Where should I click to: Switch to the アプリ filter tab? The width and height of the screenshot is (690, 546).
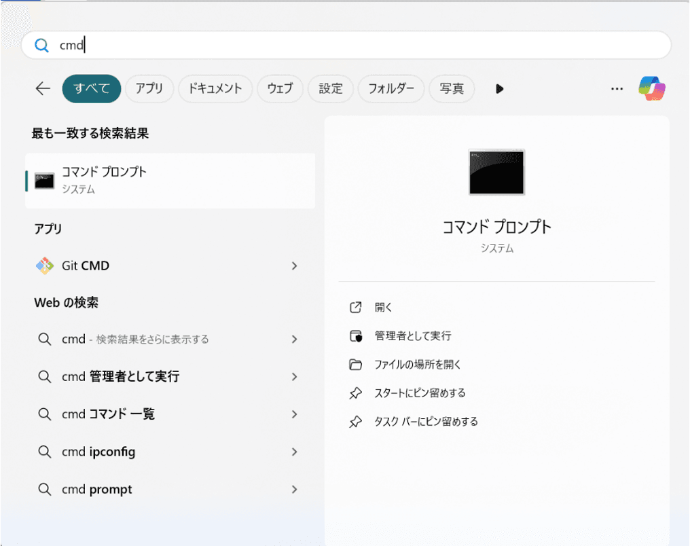[x=149, y=88]
